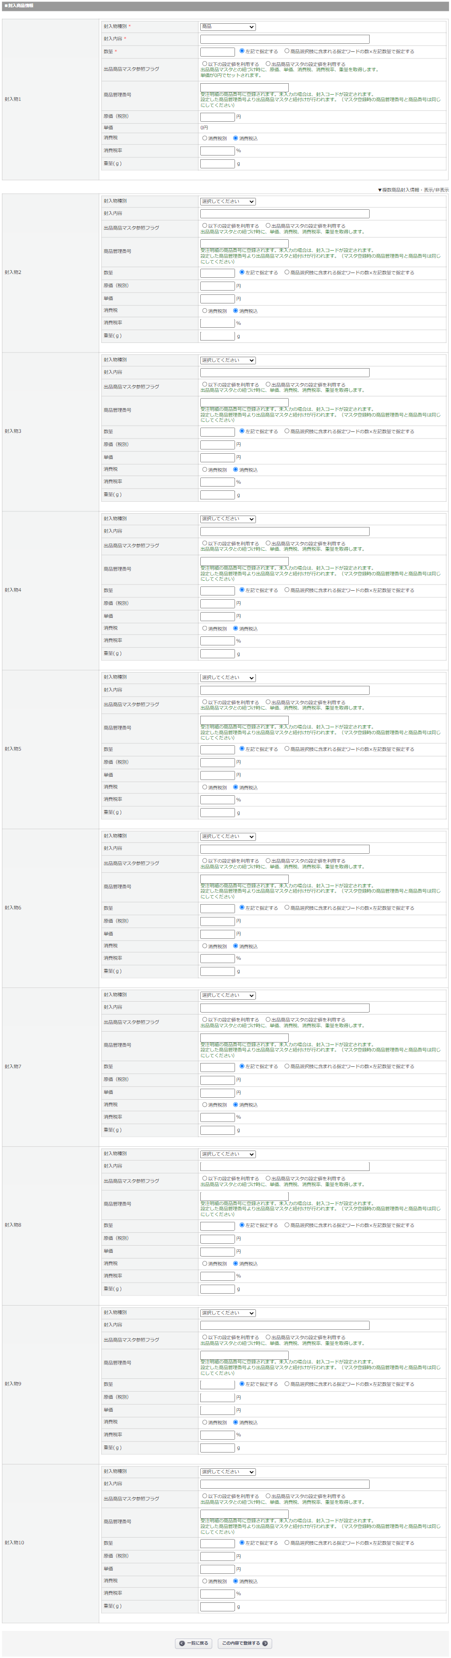Image resolution: width=451 pixels, height=1658 pixels.
Task: Click the 封入内容 text field for 封入物1
Action: 284,39
